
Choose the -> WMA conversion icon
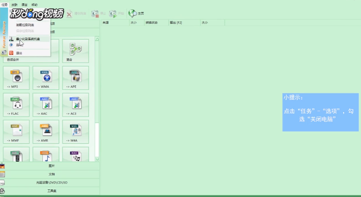click(x=46, y=78)
